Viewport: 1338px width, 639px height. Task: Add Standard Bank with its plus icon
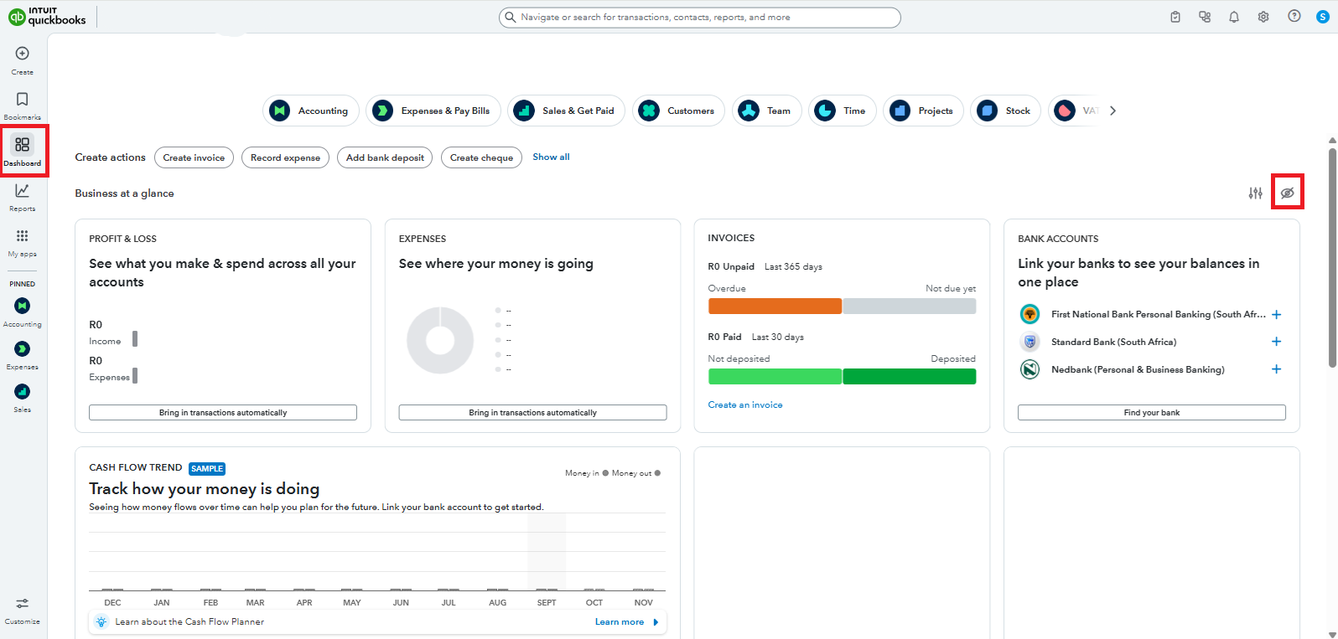tap(1276, 342)
